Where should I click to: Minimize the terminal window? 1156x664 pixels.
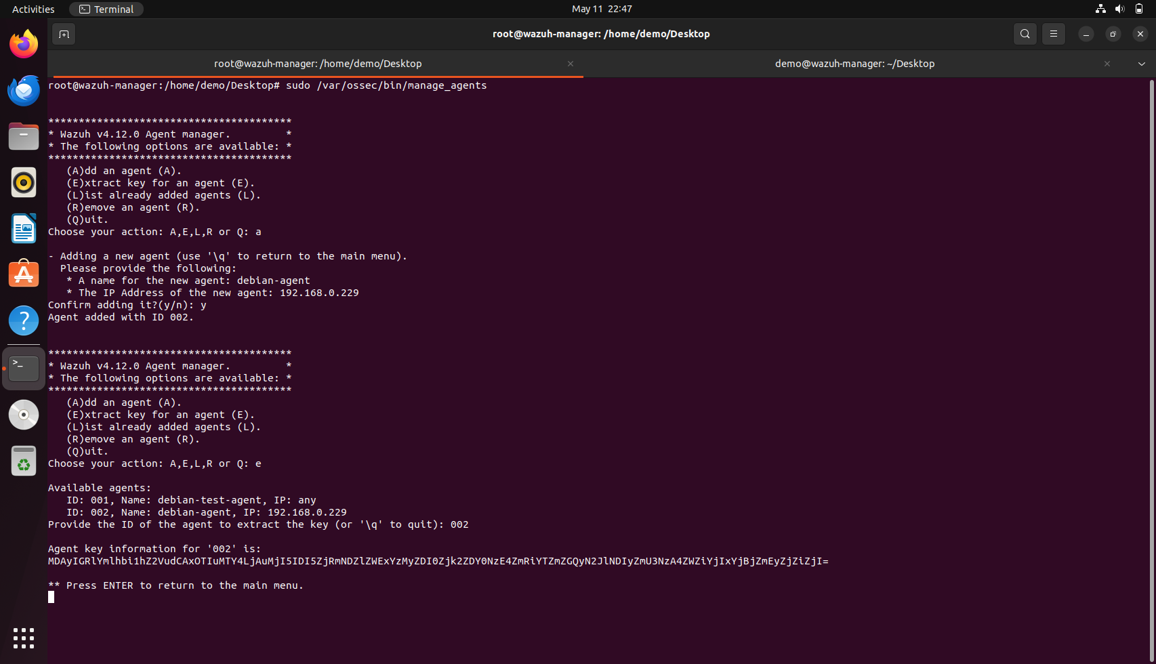[x=1086, y=34]
